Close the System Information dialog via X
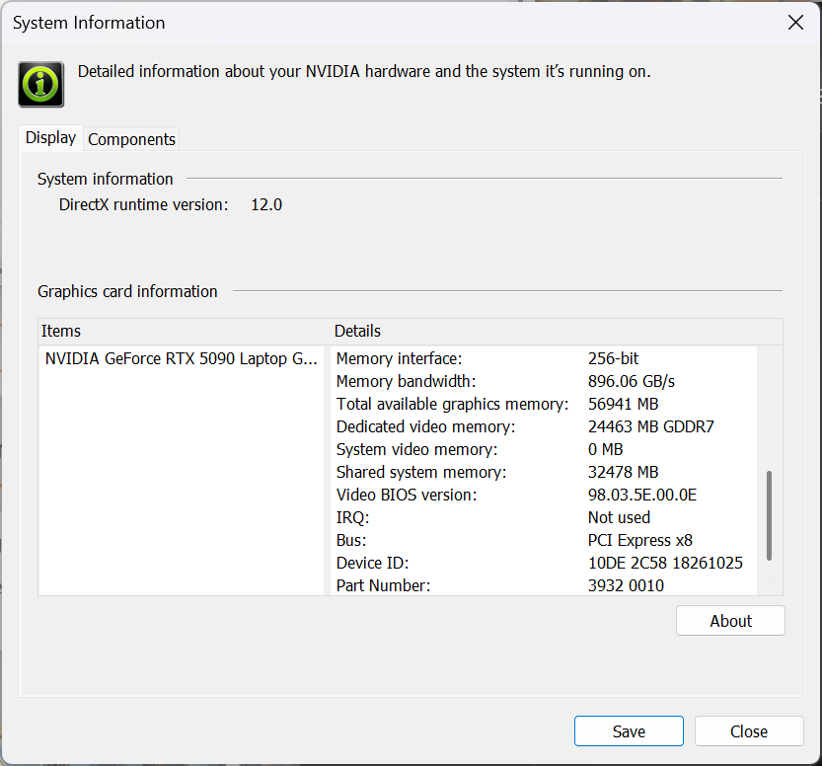Viewport: 822px width, 766px height. tap(795, 23)
